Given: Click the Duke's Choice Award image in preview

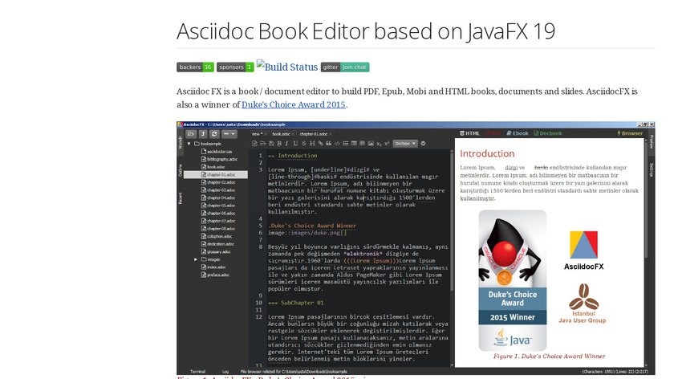Looking at the screenshot, I should pyautogui.click(x=513, y=280).
